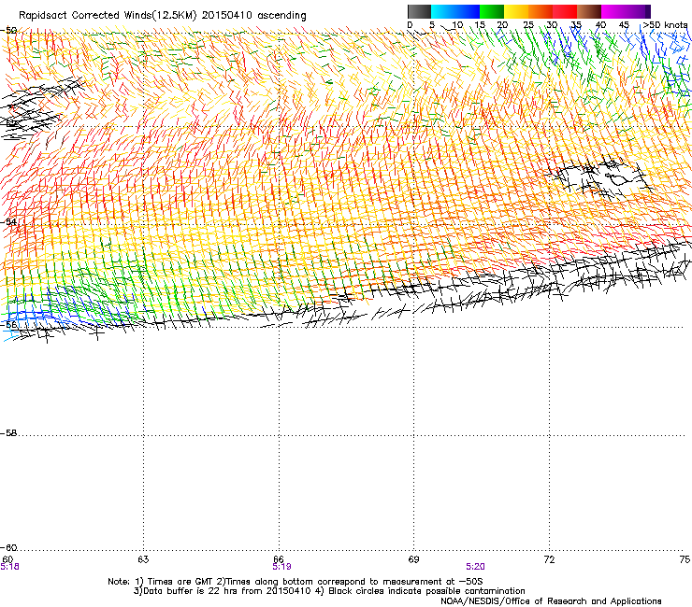Click the date '20150410' in the title

(x=227, y=16)
